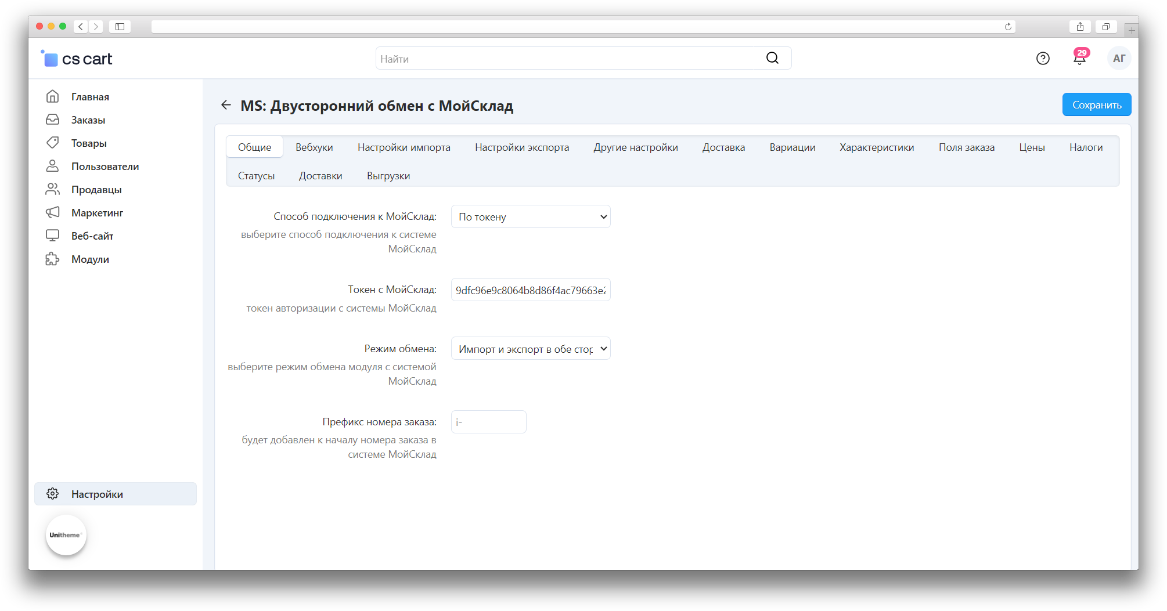Click the Настройки gear item

97,494
